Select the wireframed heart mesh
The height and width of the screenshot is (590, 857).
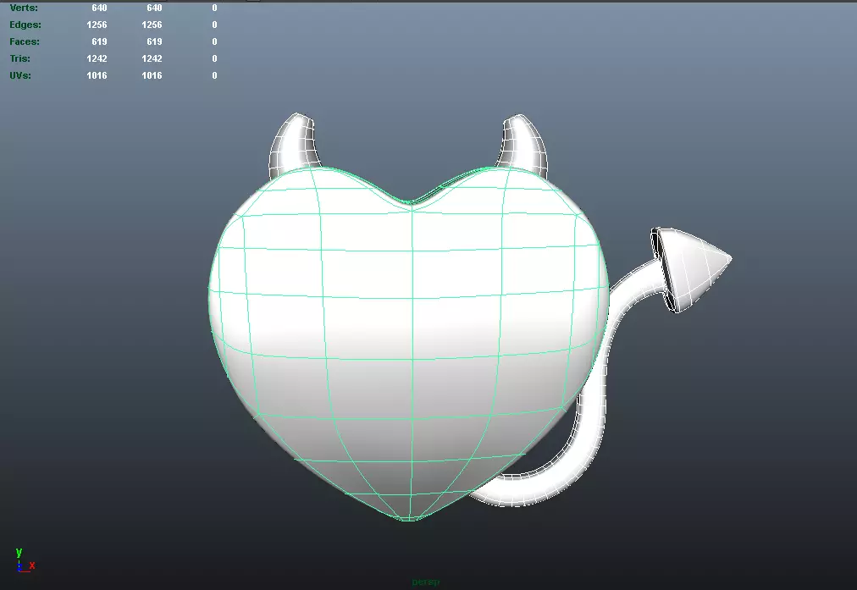[409, 345]
